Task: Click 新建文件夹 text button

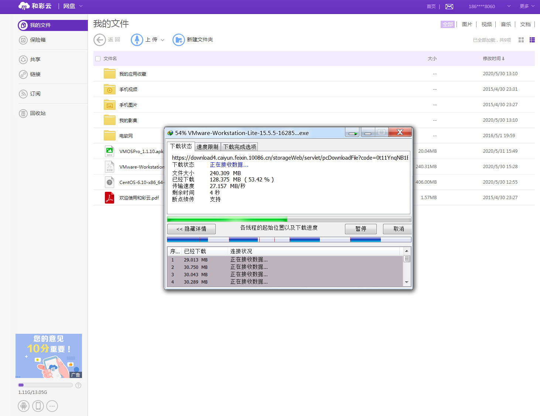Action: (x=200, y=40)
